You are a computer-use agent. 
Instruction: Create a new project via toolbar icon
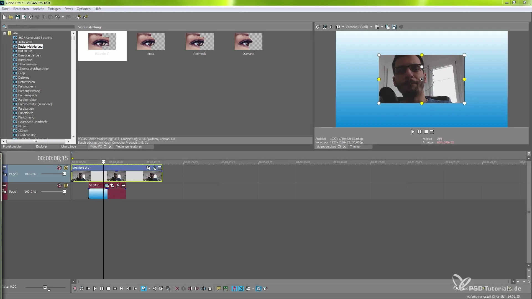[4, 17]
